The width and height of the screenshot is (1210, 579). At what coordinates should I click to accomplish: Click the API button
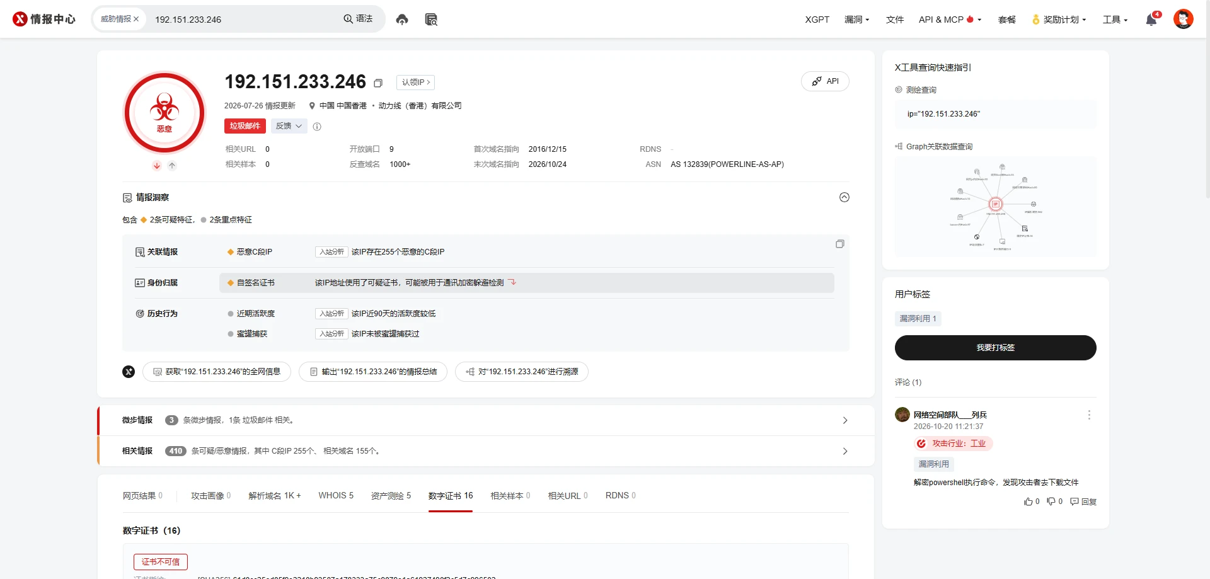825,81
